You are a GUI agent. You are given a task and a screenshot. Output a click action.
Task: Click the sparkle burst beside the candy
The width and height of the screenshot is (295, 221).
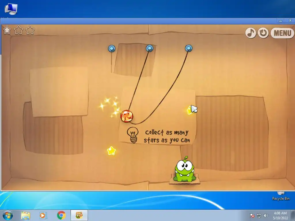[110, 106]
